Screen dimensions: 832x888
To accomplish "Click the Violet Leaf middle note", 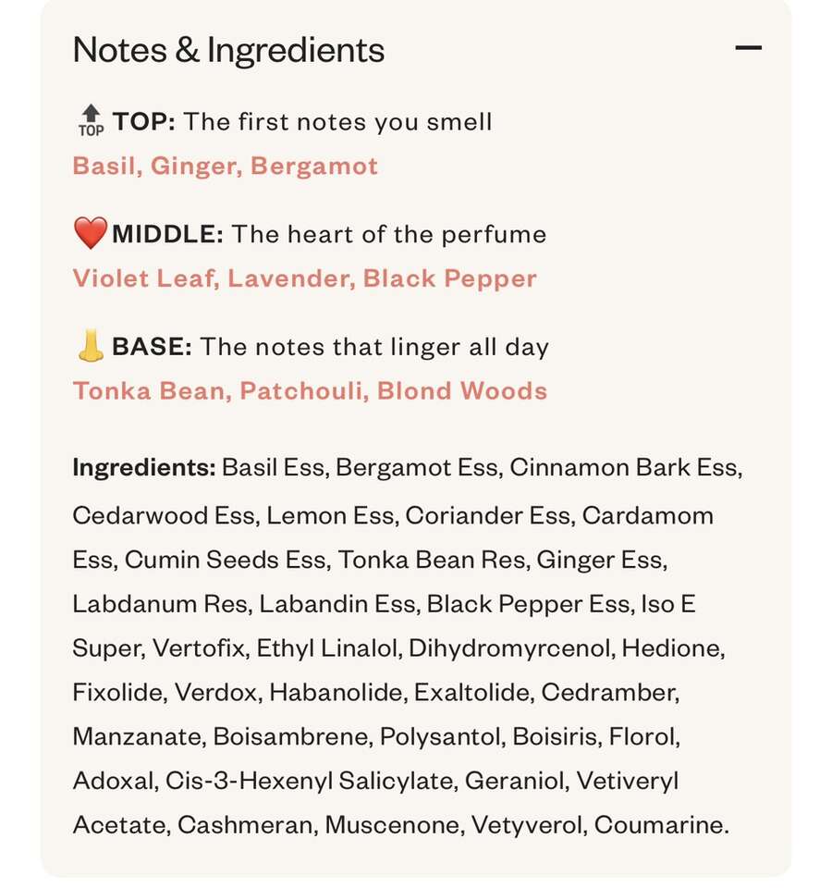I will point(143,278).
